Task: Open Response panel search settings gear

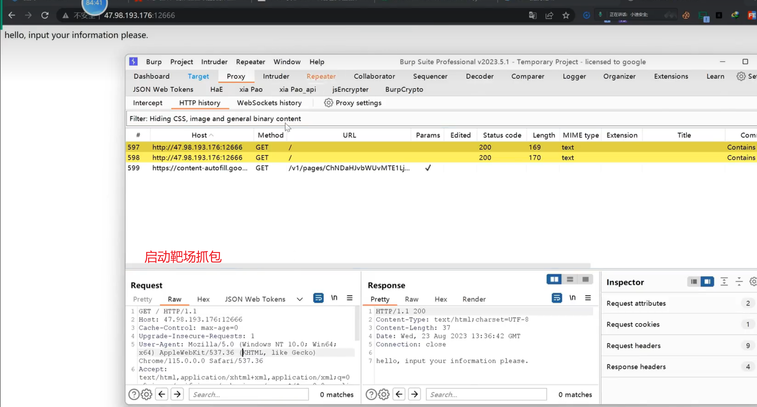Action: [x=384, y=394]
